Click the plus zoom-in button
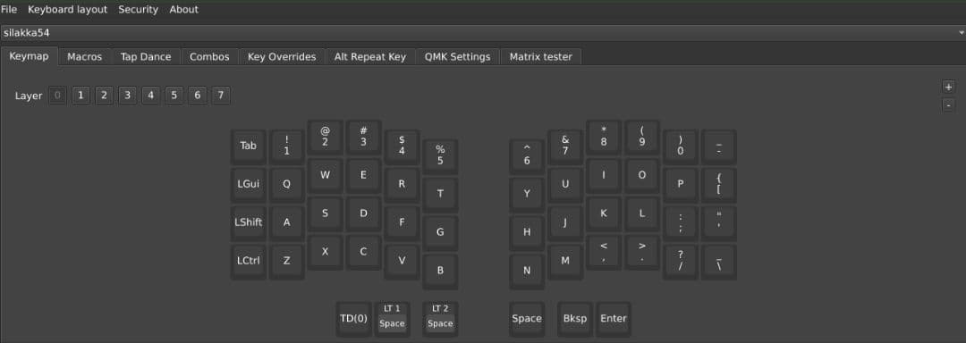 coord(949,87)
